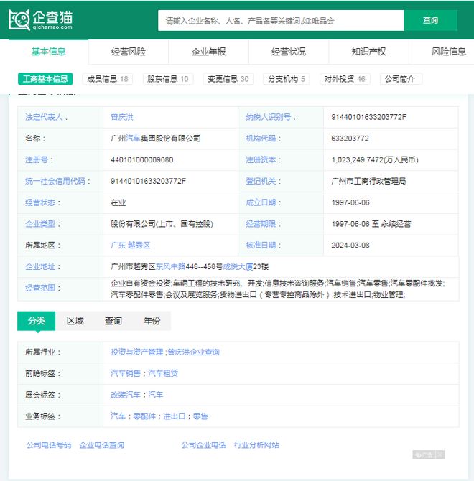The image size is (474, 481).
Task: Click the registration number 440101000009080
Action: pos(142,160)
